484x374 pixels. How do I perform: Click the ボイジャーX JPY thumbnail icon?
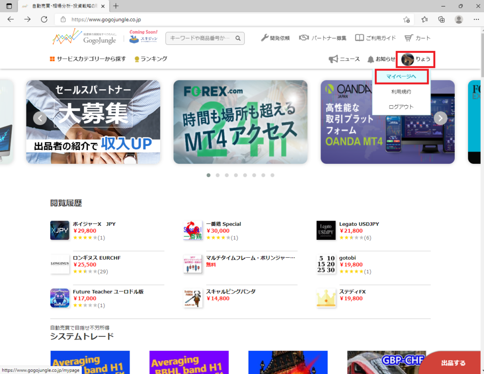tap(60, 230)
